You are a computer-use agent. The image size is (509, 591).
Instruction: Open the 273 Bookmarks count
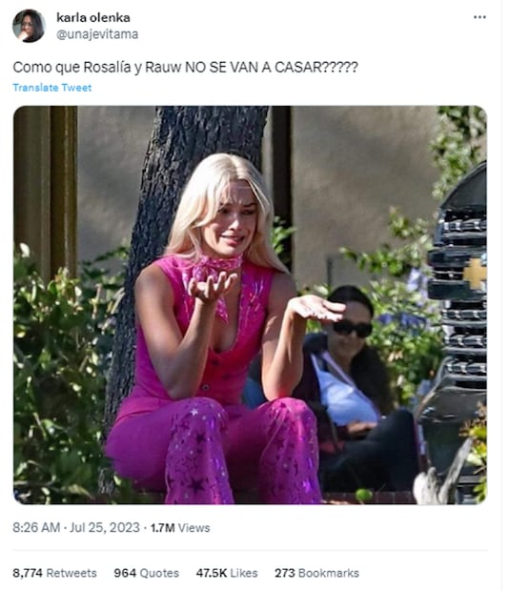click(x=316, y=573)
